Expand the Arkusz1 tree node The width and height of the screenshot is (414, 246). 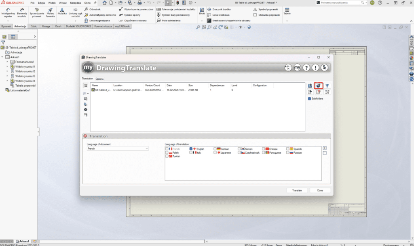(2, 57)
